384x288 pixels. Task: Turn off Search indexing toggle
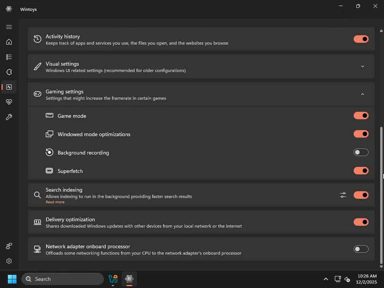[x=361, y=195]
